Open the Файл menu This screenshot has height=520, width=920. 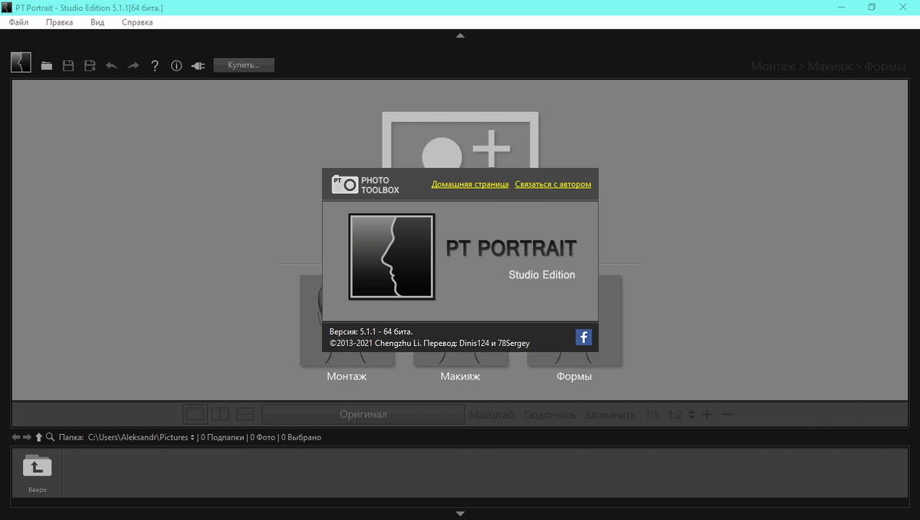click(x=19, y=22)
